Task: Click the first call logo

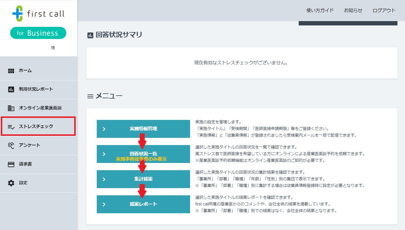Action: [38, 14]
